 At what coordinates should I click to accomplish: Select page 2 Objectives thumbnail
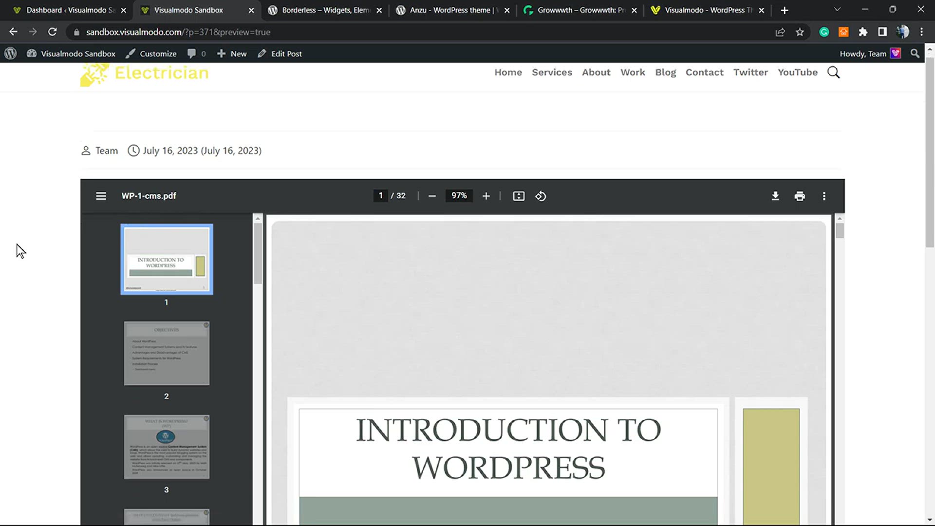167,353
